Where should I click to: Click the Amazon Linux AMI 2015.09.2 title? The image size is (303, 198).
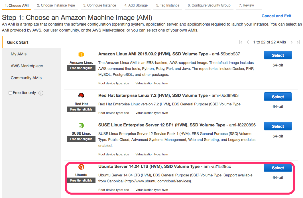153,54
